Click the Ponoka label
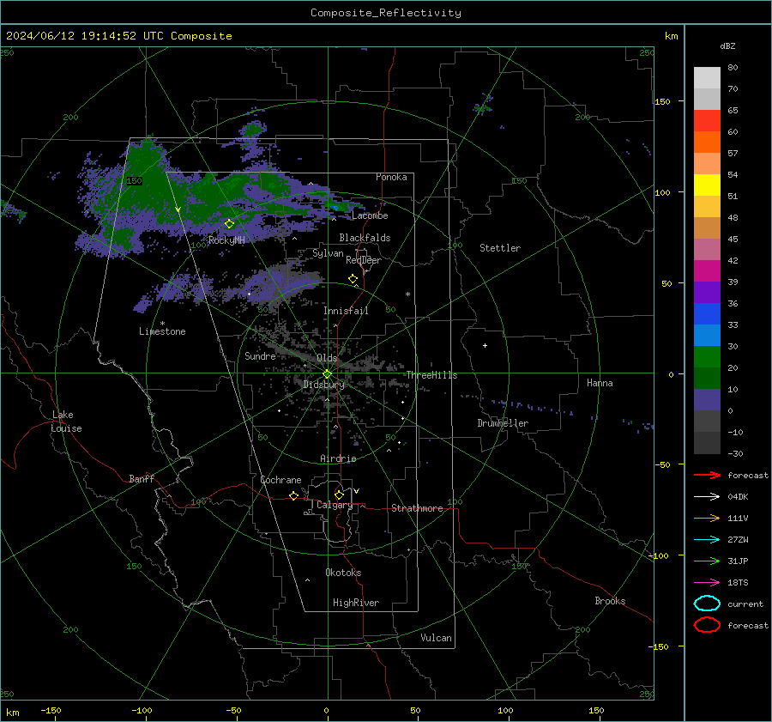This screenshot has width=772, height=722. (x=391, y=177)
